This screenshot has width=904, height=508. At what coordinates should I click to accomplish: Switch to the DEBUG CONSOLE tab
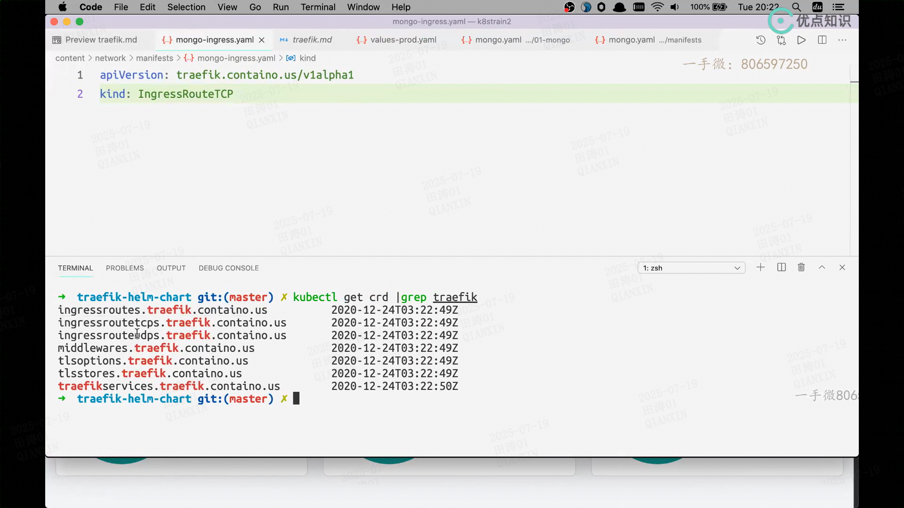click(228, 268)
